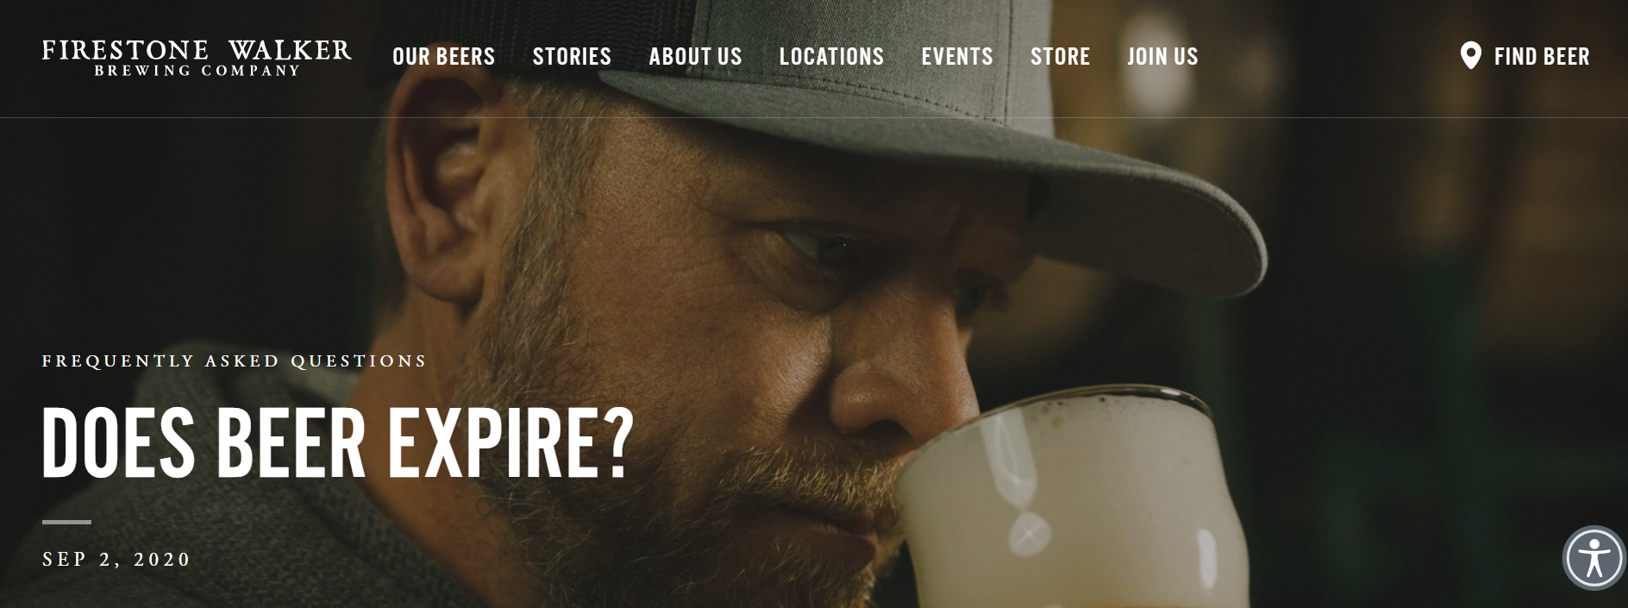Click the Find Beer text link
1628x608 pixels.
point(1542,57)
